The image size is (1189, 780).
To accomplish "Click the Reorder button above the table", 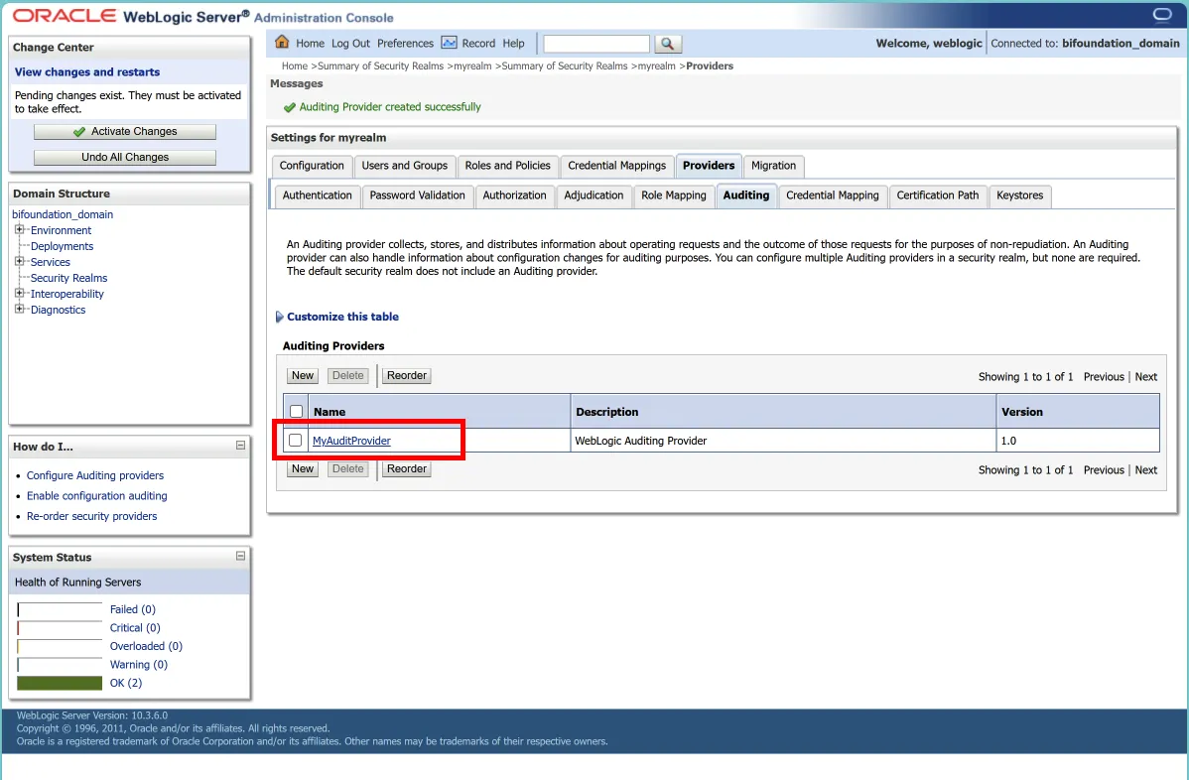I will click(x=407, y=376).
